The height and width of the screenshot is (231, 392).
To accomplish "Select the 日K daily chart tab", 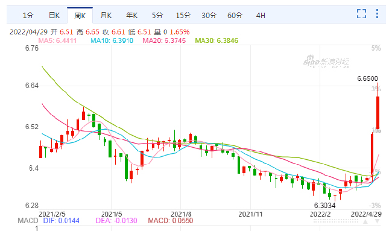I will [54, 16].
